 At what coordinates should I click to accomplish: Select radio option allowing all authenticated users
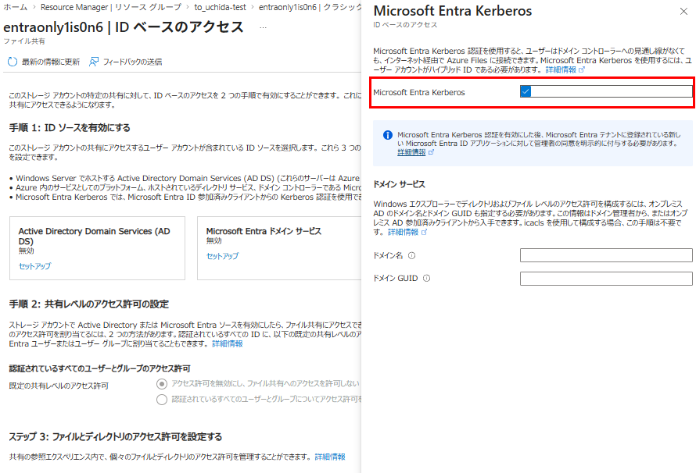[x=162, y=400]
